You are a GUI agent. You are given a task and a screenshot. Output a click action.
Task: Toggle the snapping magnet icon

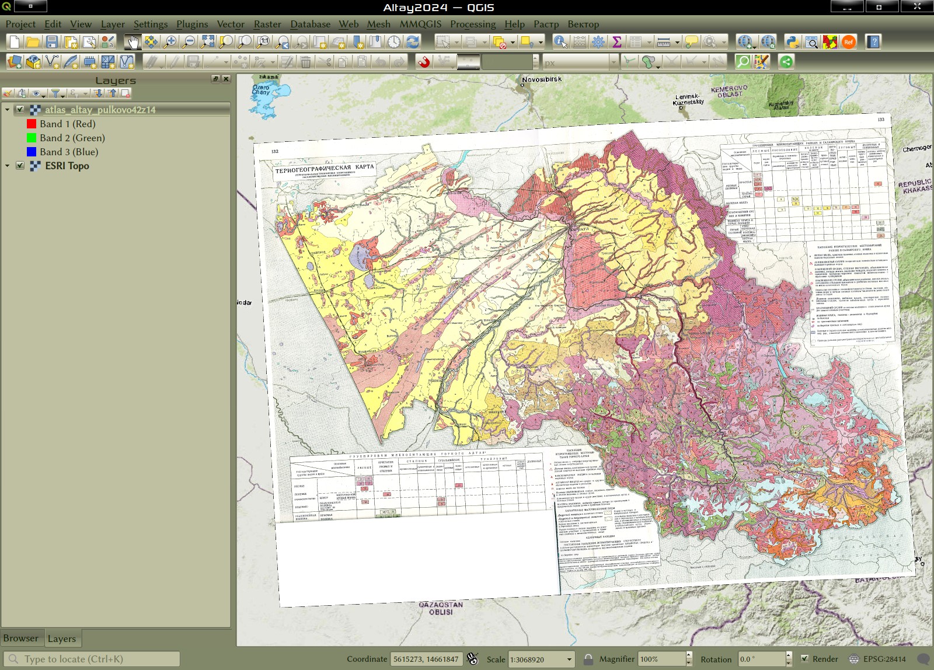[x=424, y=61]
